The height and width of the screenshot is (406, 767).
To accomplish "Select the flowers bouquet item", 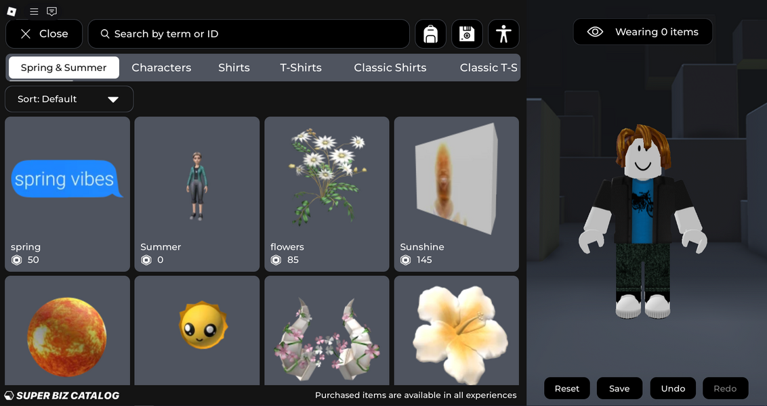I will pos(327,194).
